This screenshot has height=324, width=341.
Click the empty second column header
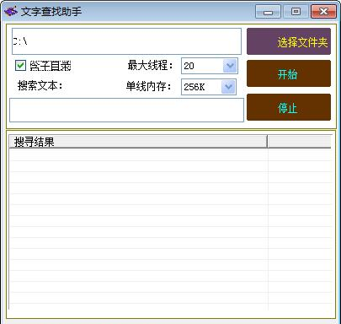click(x=300, y=142)
